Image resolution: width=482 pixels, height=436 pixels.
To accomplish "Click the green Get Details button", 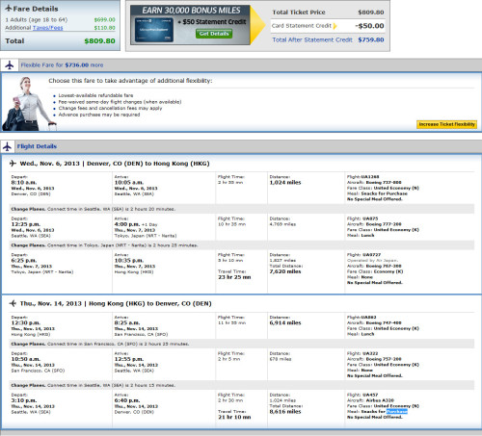I will coord(214,34).
